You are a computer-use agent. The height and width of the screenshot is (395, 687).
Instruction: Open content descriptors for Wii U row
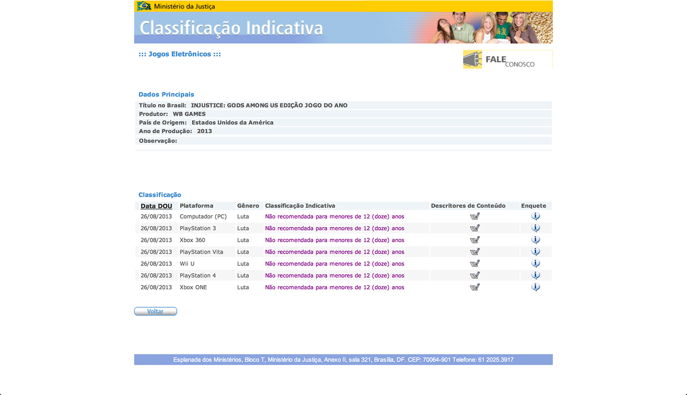point(475,264)
